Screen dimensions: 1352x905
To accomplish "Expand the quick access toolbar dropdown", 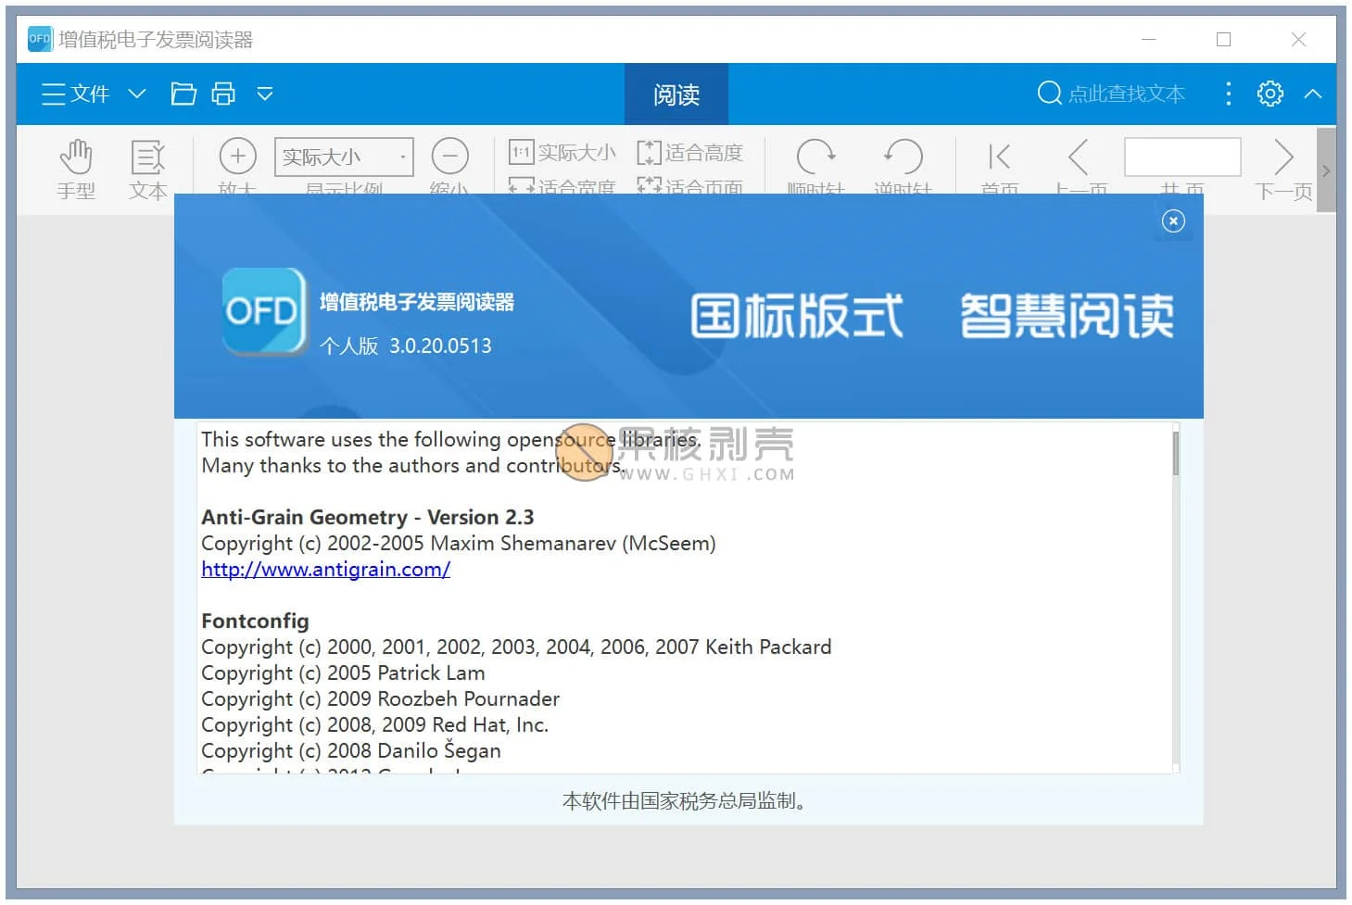I will 265,94.
